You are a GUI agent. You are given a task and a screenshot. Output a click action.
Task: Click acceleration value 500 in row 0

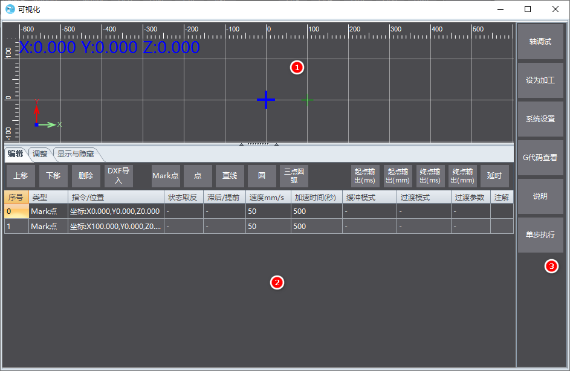pos(317,211)
